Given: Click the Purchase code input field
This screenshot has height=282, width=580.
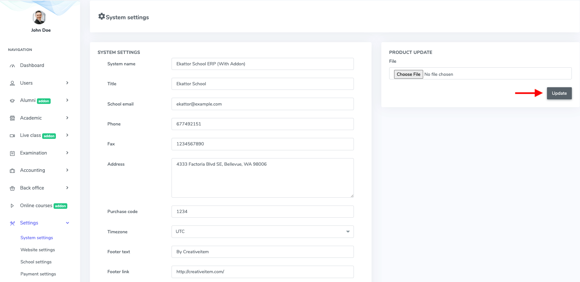Looking at the screenshot, I should click(262, 212).
